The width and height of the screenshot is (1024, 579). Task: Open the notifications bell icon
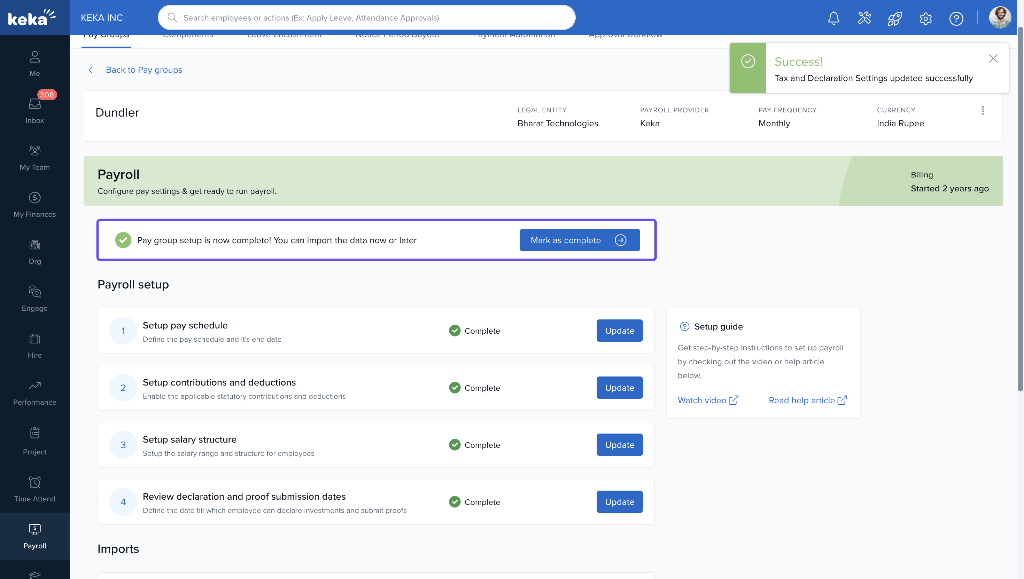(x=833, y=18)
